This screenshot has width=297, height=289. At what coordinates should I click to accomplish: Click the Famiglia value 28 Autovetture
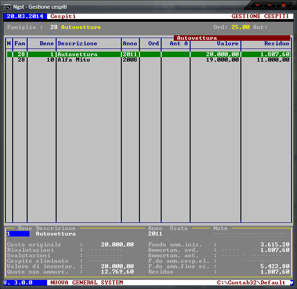(75, 27)
